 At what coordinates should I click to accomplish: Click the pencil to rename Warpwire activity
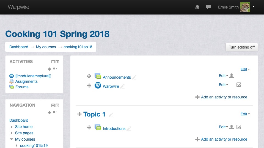point(122,86)
